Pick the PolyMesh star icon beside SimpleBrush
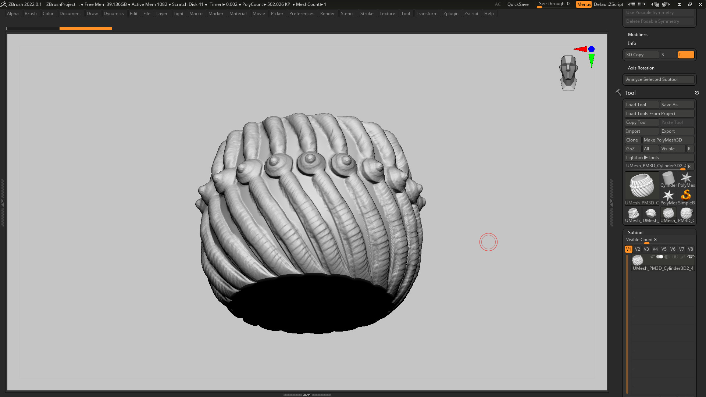The image size is (706, 397). (x=668, y=197)
